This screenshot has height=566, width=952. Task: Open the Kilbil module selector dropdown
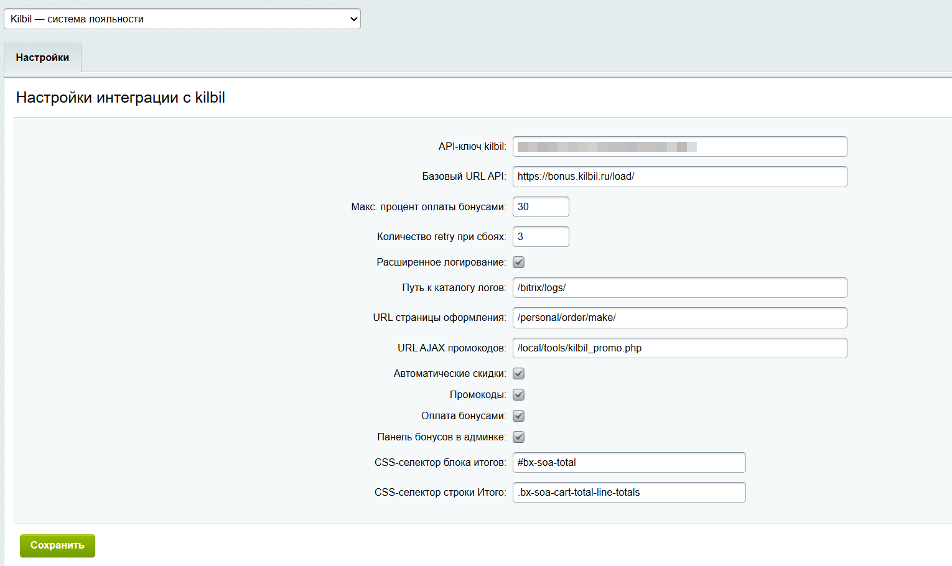[182, 19]
